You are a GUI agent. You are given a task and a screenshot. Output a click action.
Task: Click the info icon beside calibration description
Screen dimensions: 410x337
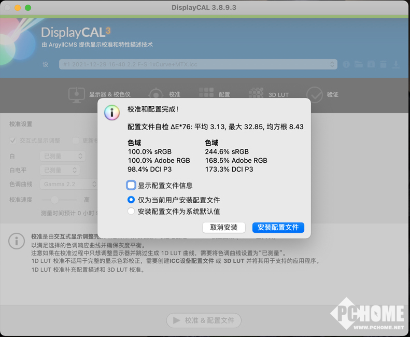coord(17,241)
